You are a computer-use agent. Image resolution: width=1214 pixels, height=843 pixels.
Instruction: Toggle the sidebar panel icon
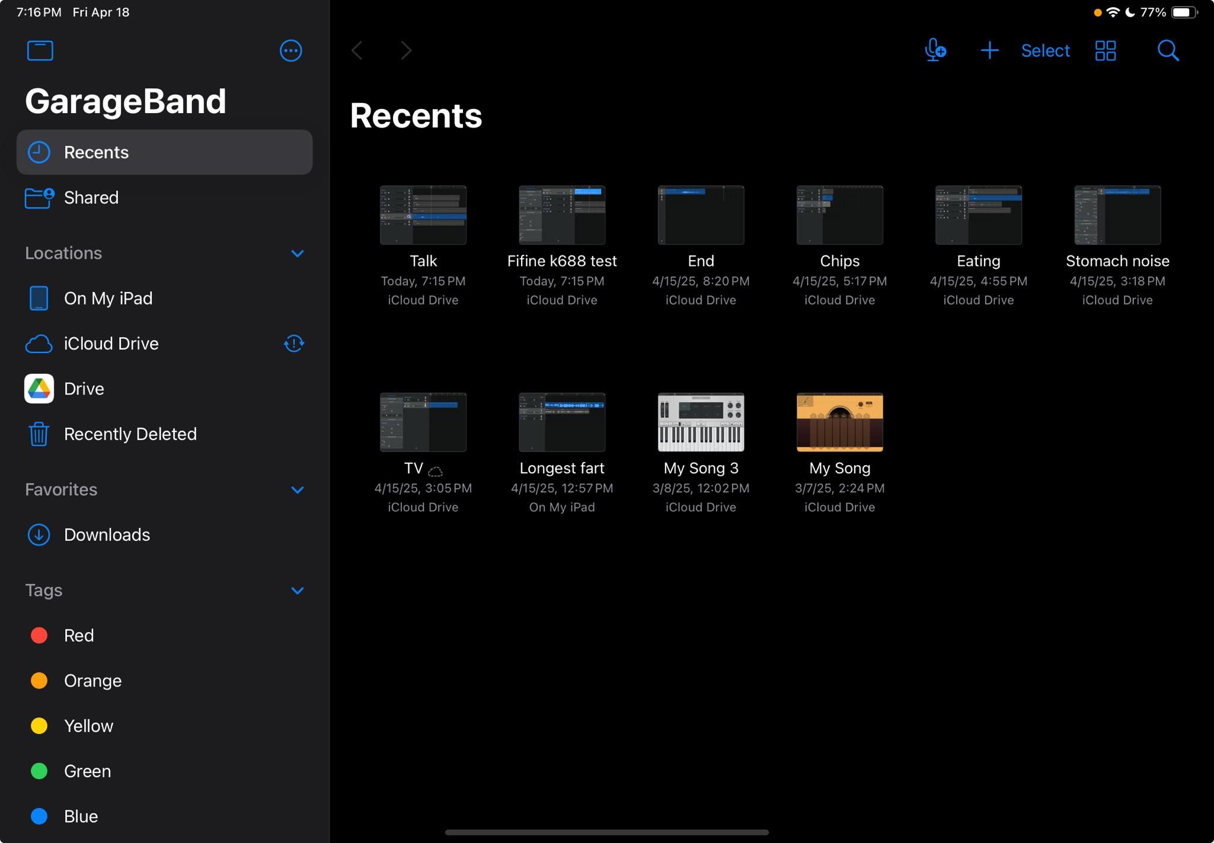click(40, 50)
